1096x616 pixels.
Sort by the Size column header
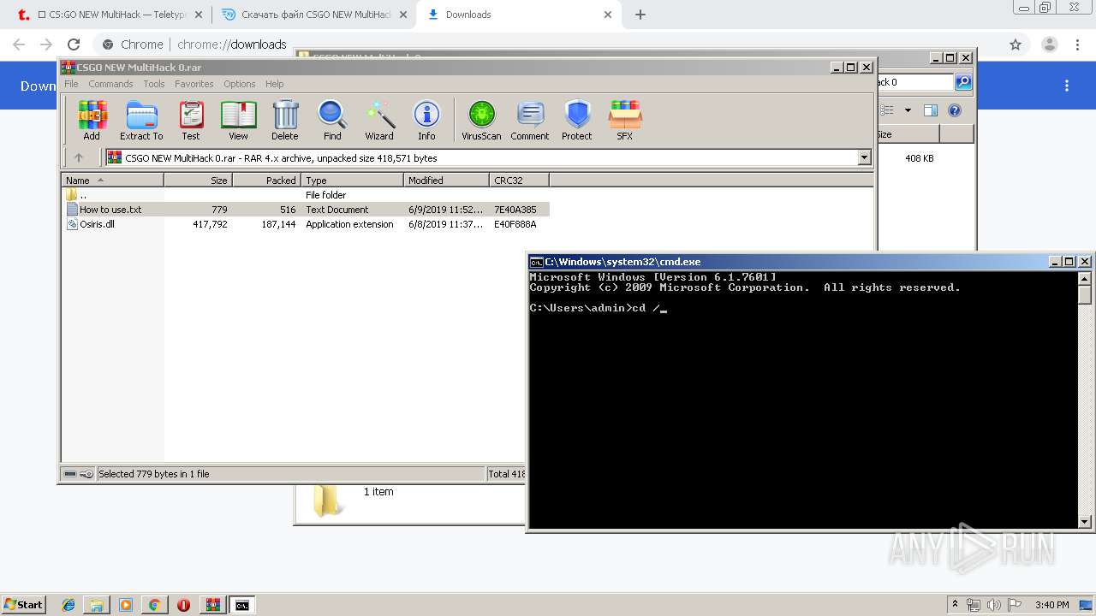(198, 180)
